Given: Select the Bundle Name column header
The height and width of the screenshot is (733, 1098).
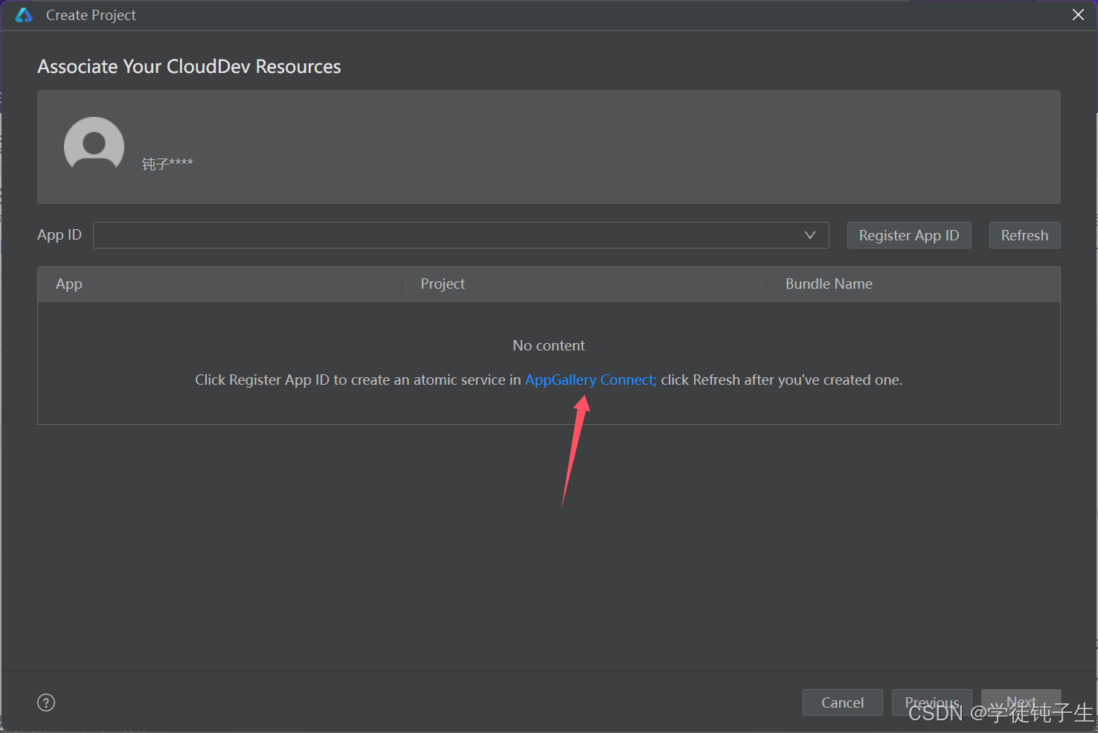Looking at the screenshot, I should (829, 284).
